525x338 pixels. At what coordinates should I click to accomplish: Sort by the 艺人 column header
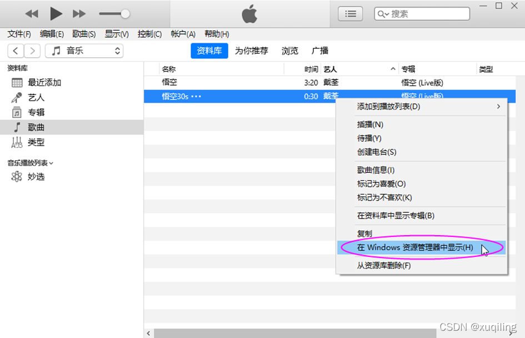coord(359,69)
